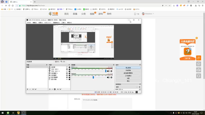This screenshot has width=205, height=115.
Task: Click the 开始录制 button
Action: click(x=128, y=71)
